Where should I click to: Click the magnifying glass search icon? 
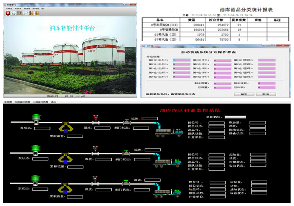click(x=25, y=13)
